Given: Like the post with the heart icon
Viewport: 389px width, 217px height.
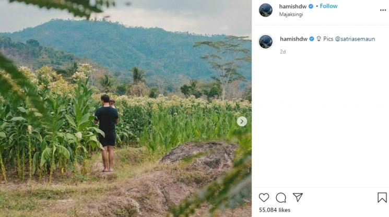Looking at the screenshot, I should (x=264, y=197).
